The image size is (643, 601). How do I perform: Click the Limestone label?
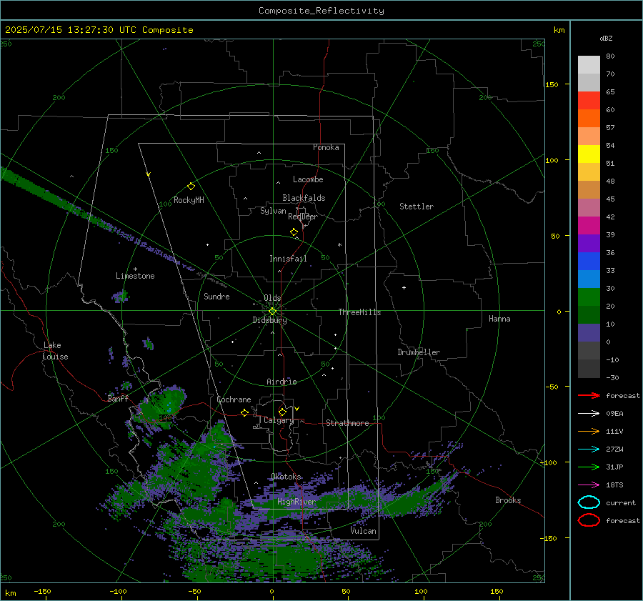tap(135, 276)
